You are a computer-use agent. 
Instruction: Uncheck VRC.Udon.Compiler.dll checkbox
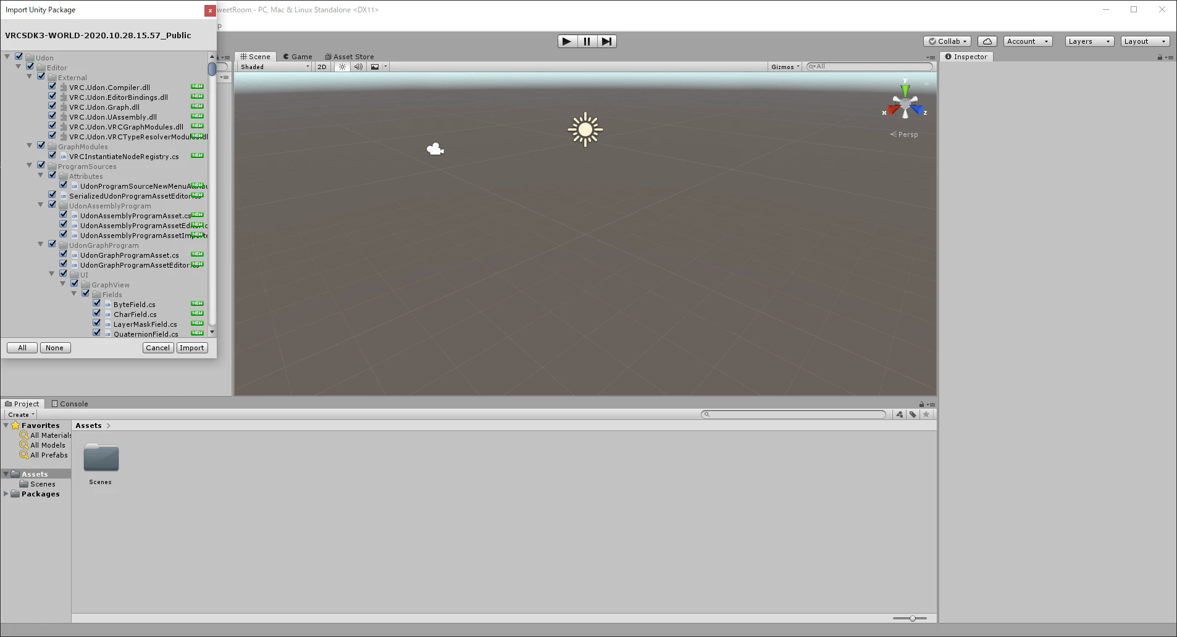pyautogui.click(x=52, y=86)
